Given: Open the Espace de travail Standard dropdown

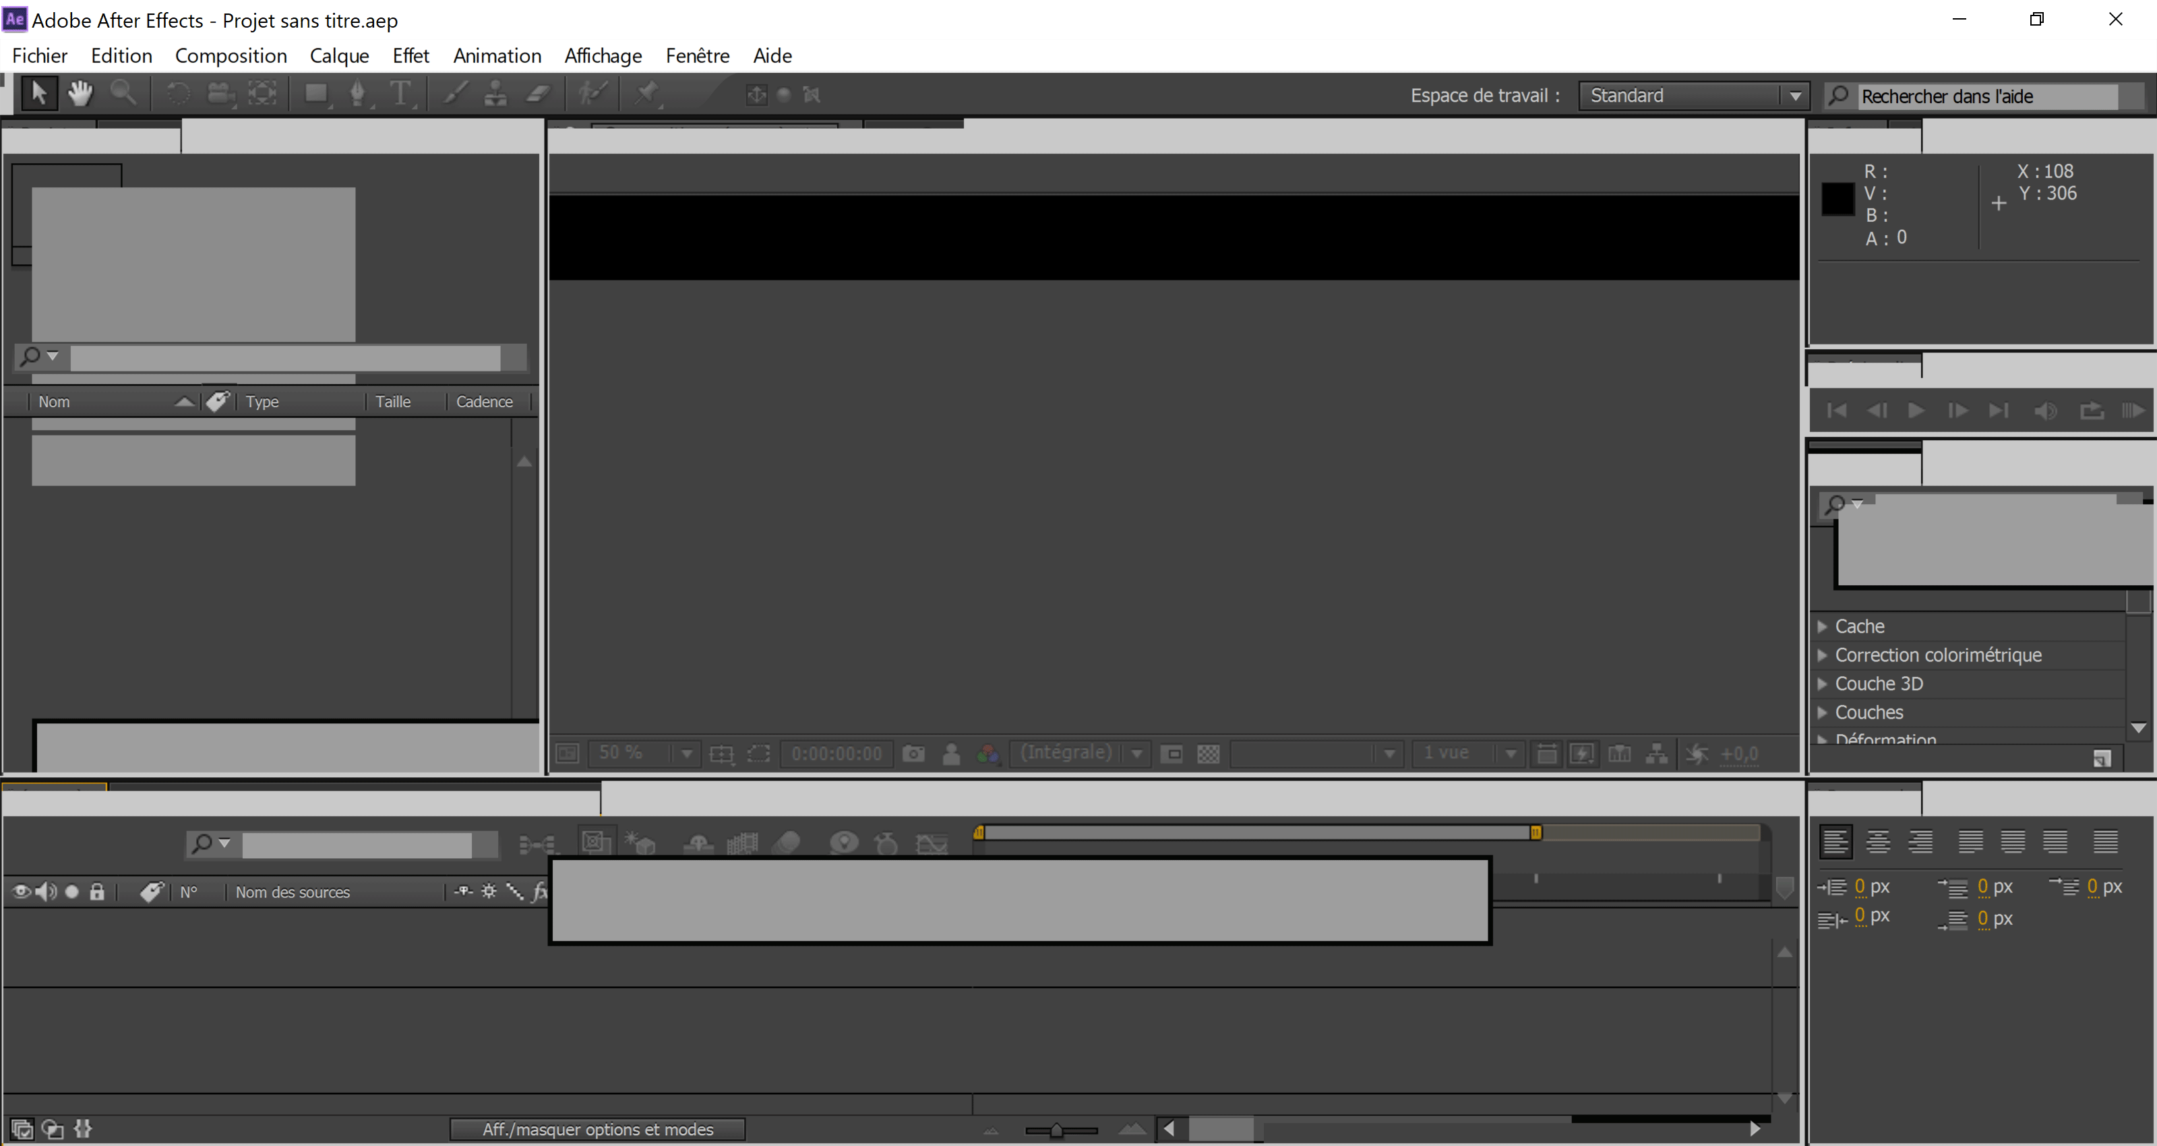Looking at the screenshot, I should click(1693, 96).
